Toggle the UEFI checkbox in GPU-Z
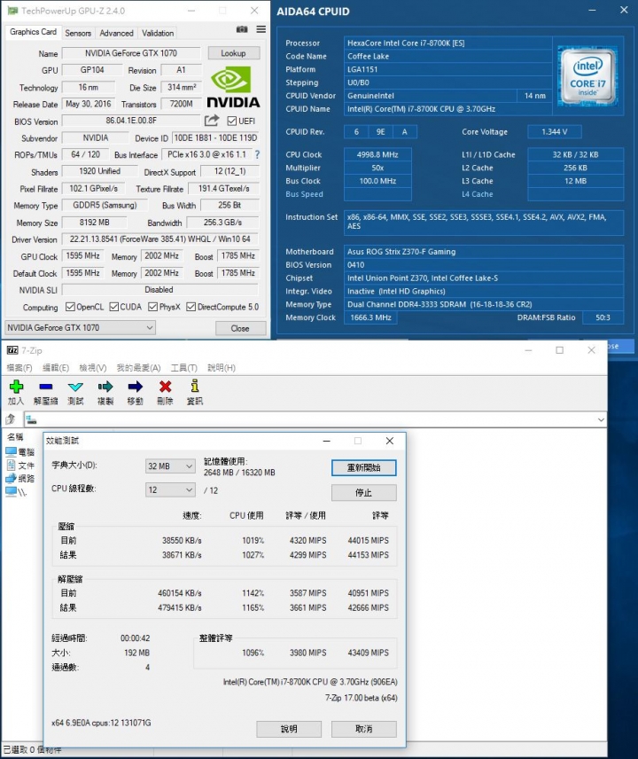This screenshot has height=759, width=638. tap(232, 121)
